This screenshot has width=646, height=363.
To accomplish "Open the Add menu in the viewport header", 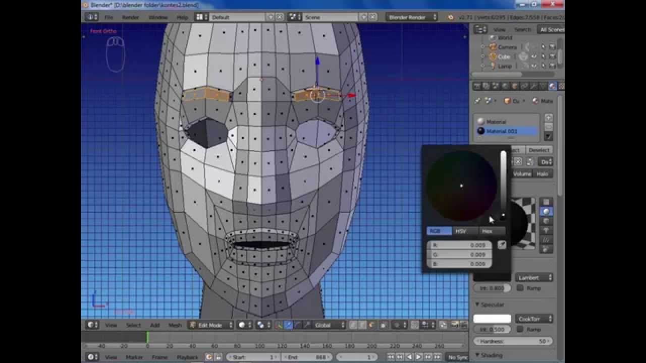I will coord(155,325).
